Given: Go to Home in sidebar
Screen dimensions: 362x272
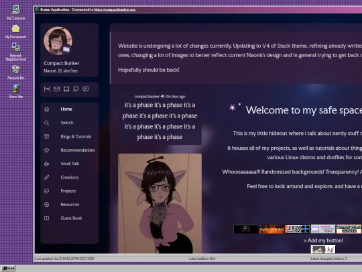Looking at the screenshot, I should [x=66, y=109].
